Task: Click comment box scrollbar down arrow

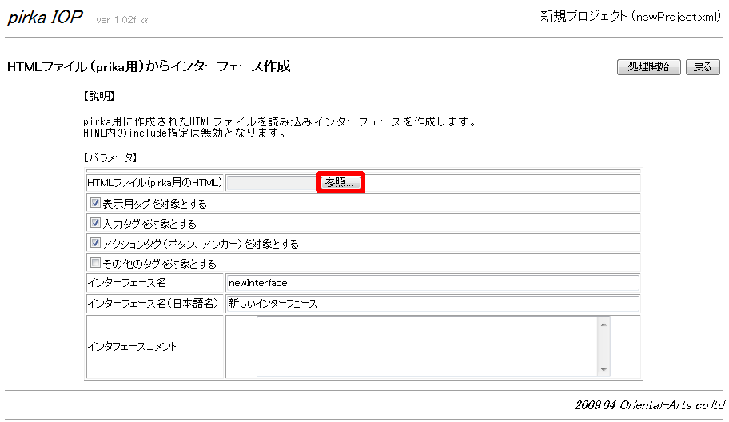Action: [x=604, y=369]
